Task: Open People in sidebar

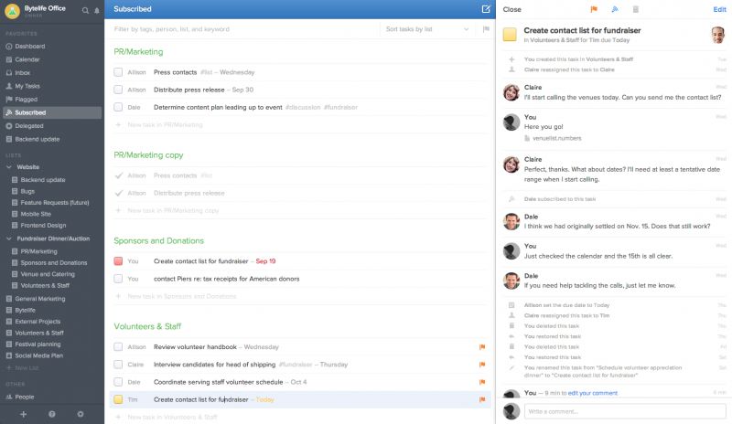Action: click(x=25, y=397)
